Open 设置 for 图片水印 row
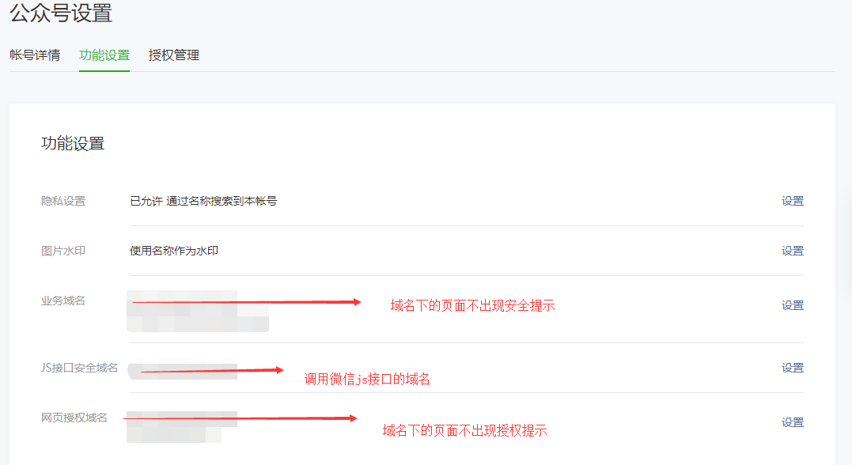 (x=792, y=250)
